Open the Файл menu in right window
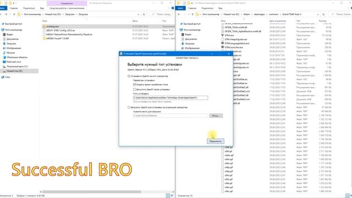This screenshot has height=198, width=352. (x=181, y=8)
